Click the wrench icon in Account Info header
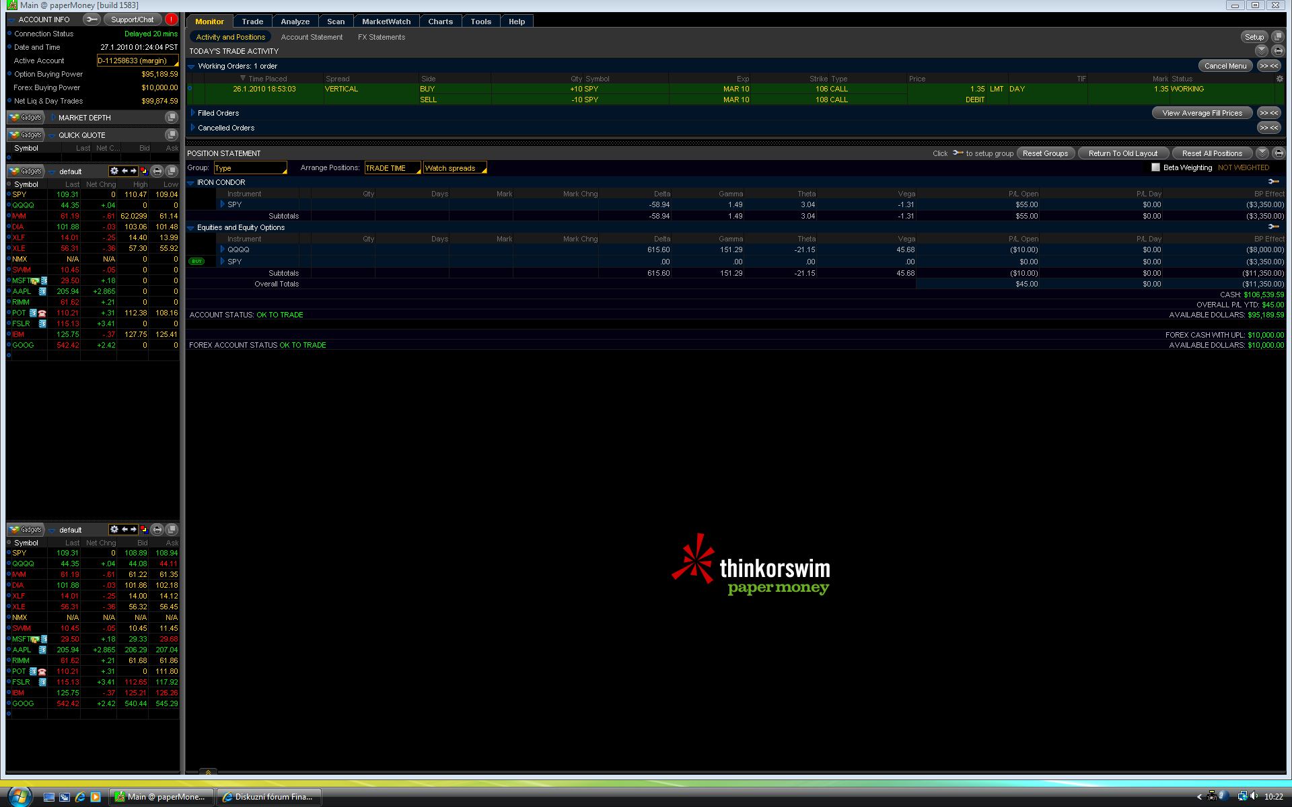 [92, 20]
